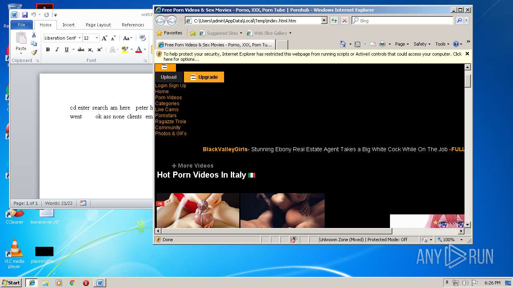Select the Format Painter brush icon
Screen dimensions: 513x288
[x=34, y=52]
